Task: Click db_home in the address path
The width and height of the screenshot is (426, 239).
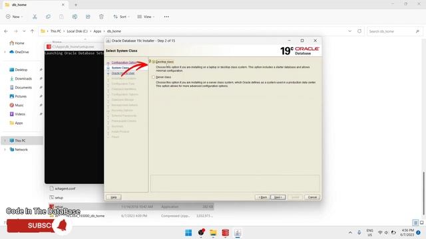Action: tap(114, 31)
